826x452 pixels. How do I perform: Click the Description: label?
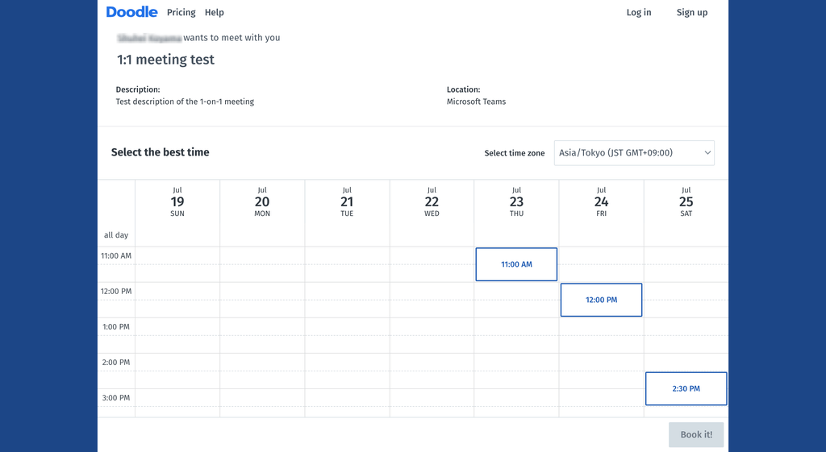coord(138,89)
